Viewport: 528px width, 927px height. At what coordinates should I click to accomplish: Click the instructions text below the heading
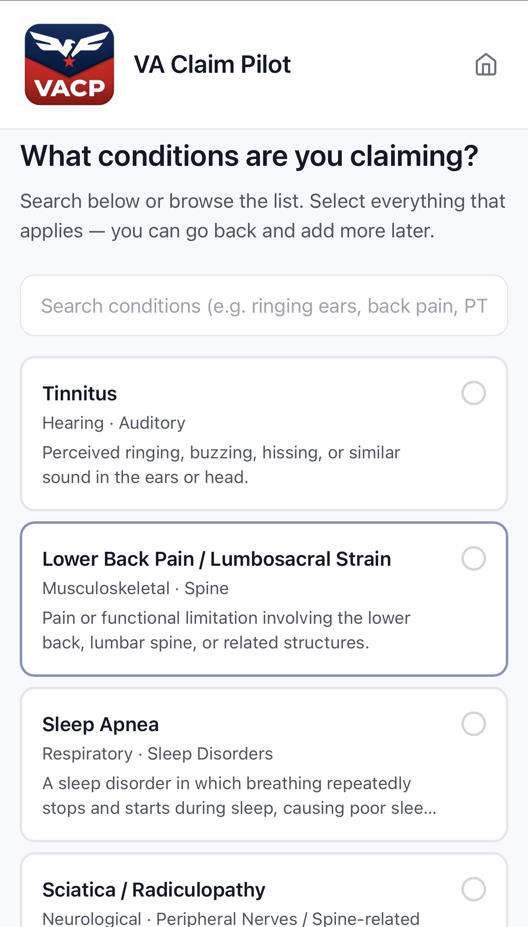[x=263, y=215]
